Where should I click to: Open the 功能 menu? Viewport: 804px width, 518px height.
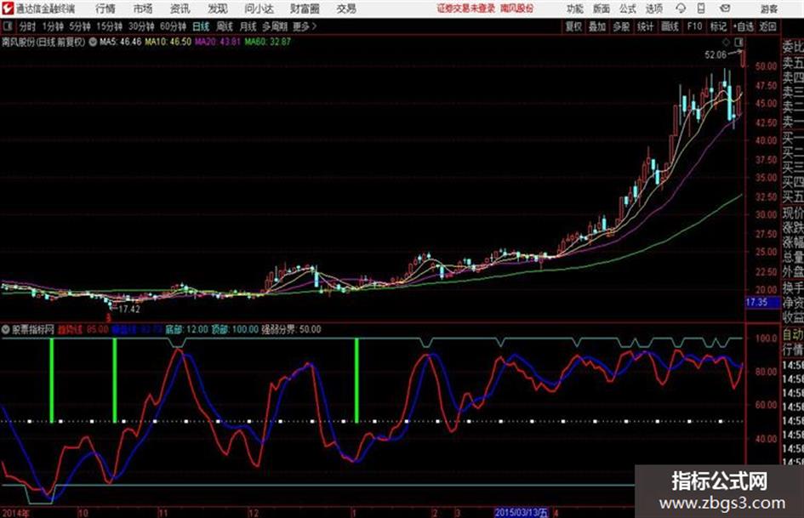coord(575,9)
